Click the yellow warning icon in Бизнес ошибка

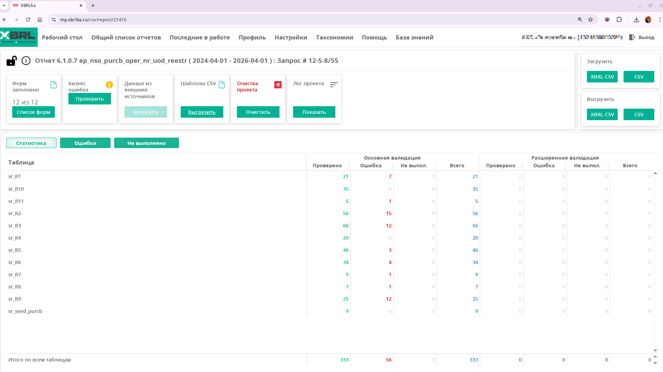pyautogui.click(x=109, y=85)
